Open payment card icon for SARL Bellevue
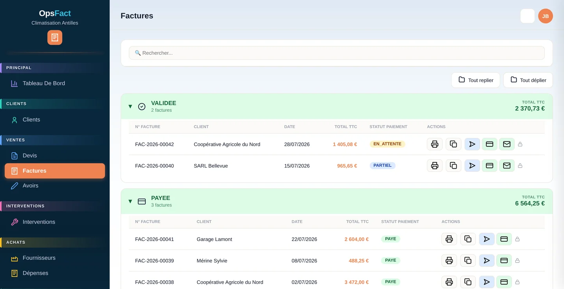 click(490, 166)
